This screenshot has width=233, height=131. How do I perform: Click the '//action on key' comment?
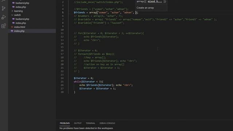(104, 64)
